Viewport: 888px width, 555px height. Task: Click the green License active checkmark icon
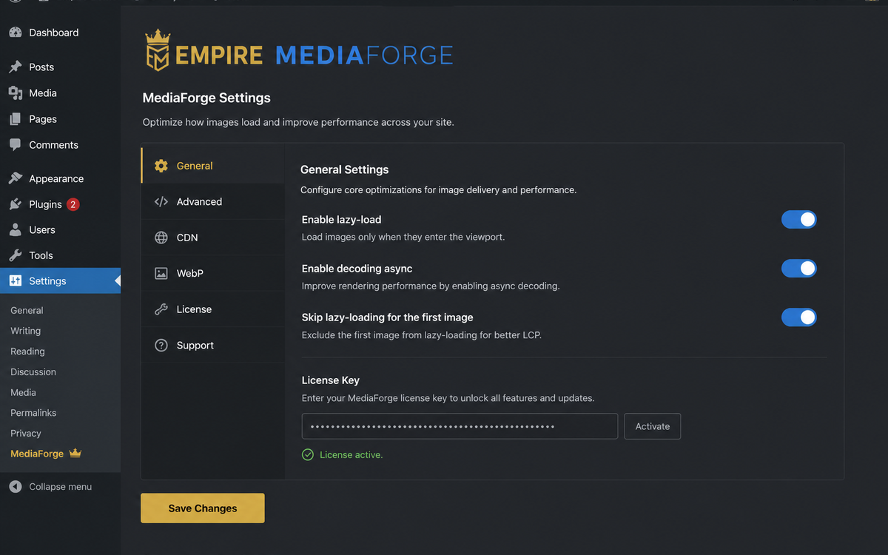coord(308,454)
